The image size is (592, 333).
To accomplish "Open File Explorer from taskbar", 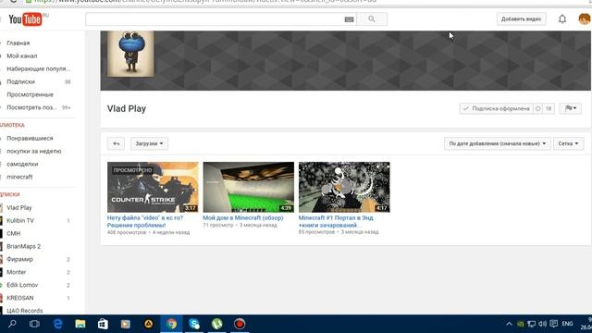I will (x=80, y=324).
